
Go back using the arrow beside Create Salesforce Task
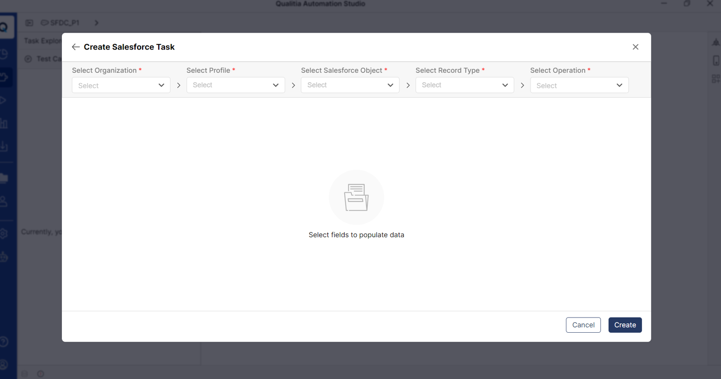(76, 47)
